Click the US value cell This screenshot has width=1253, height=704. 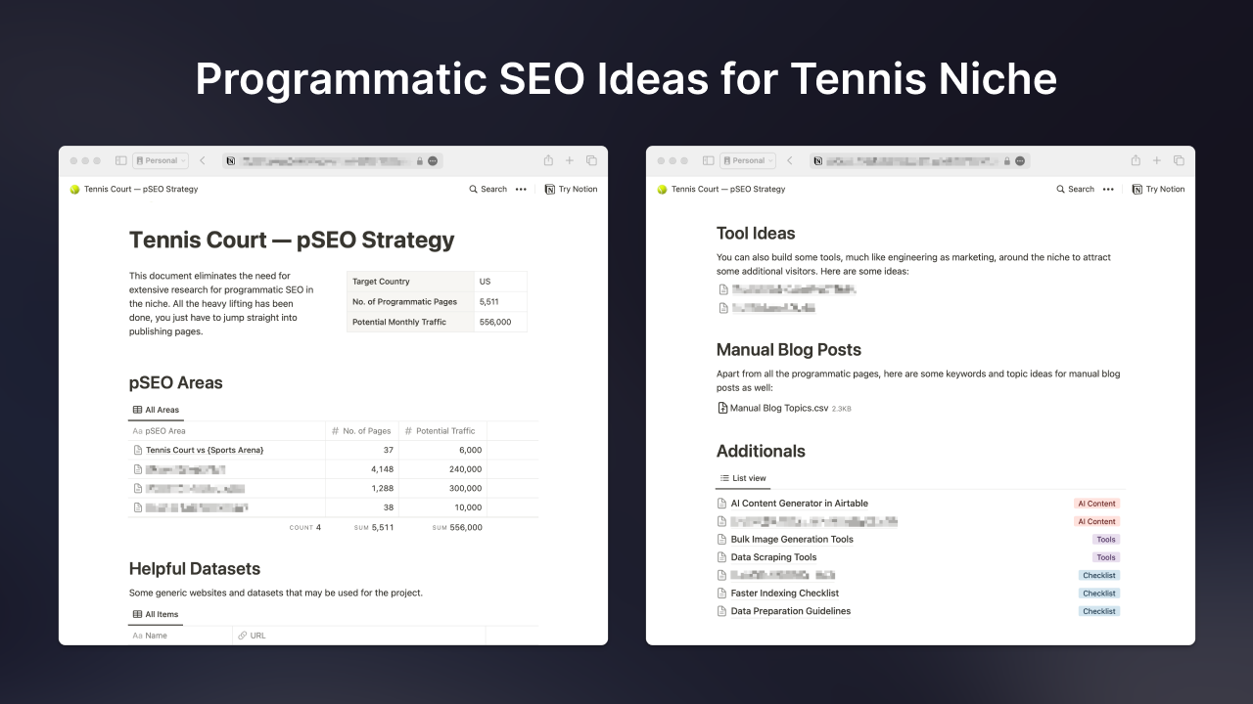tap(500, 282)
